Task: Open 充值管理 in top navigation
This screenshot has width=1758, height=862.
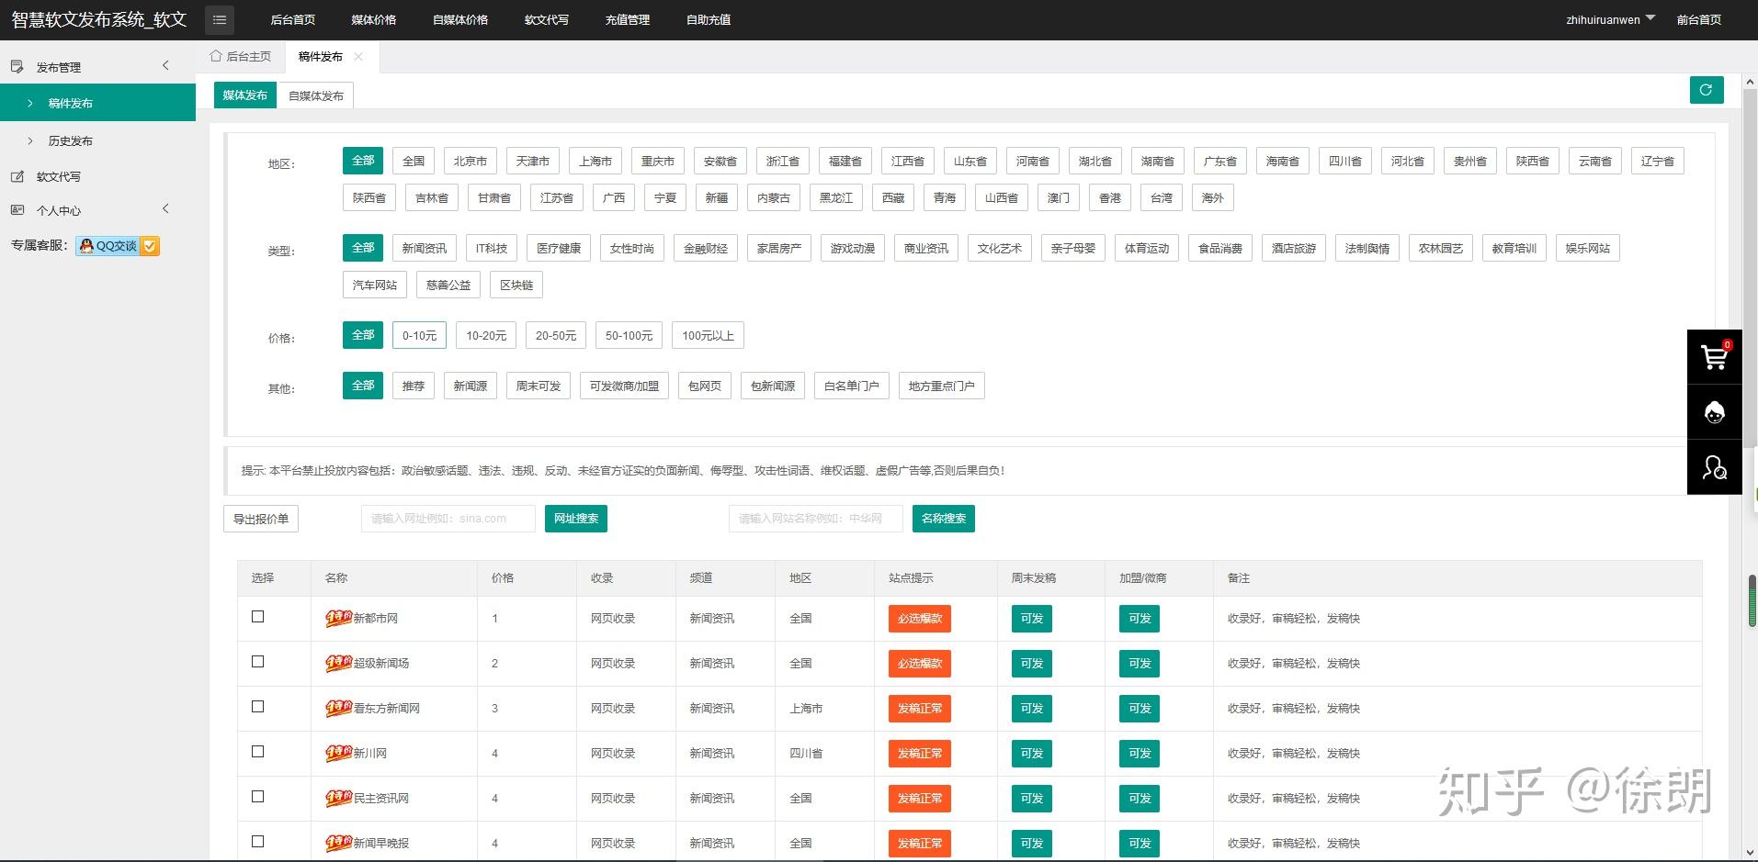Action: (628, 19)
